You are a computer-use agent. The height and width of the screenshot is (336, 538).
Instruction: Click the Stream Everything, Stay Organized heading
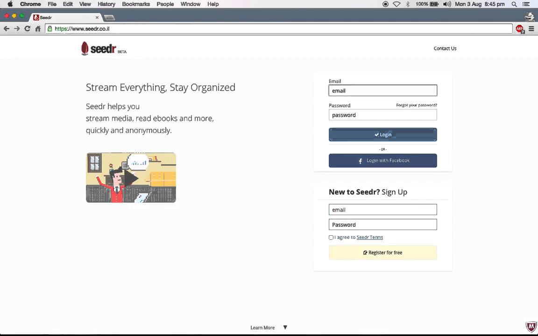[161, 87]
